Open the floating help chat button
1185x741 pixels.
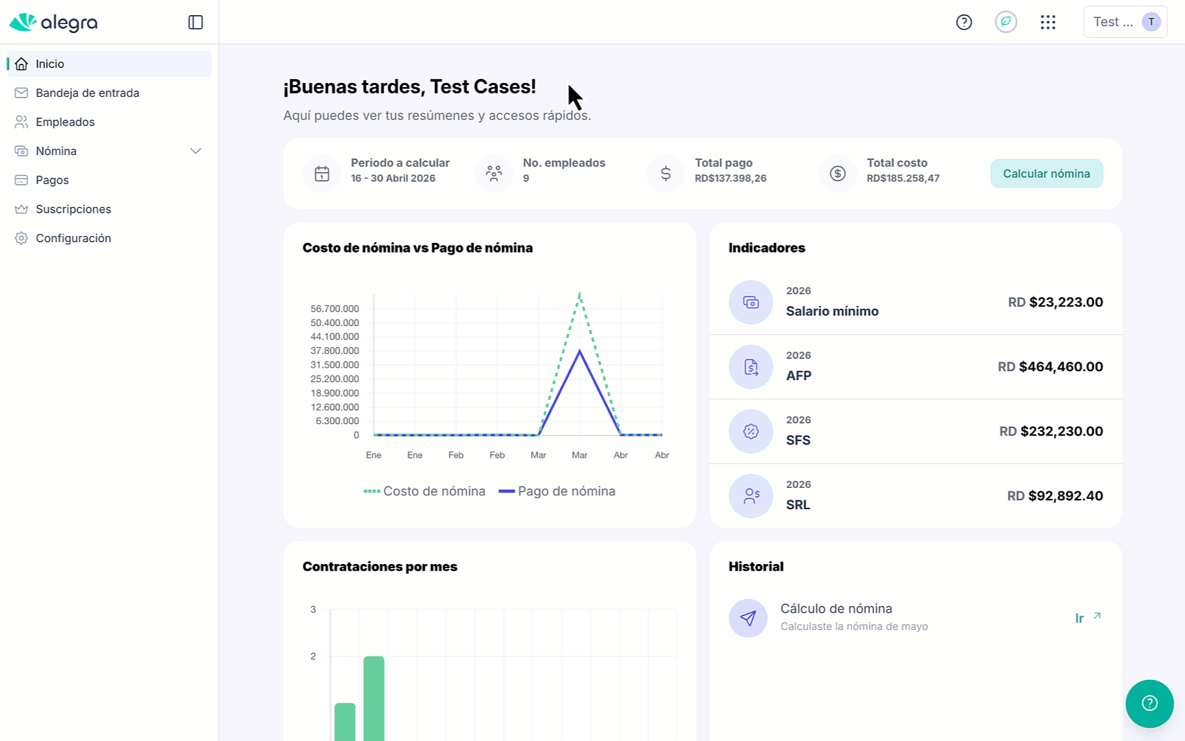1149,703
